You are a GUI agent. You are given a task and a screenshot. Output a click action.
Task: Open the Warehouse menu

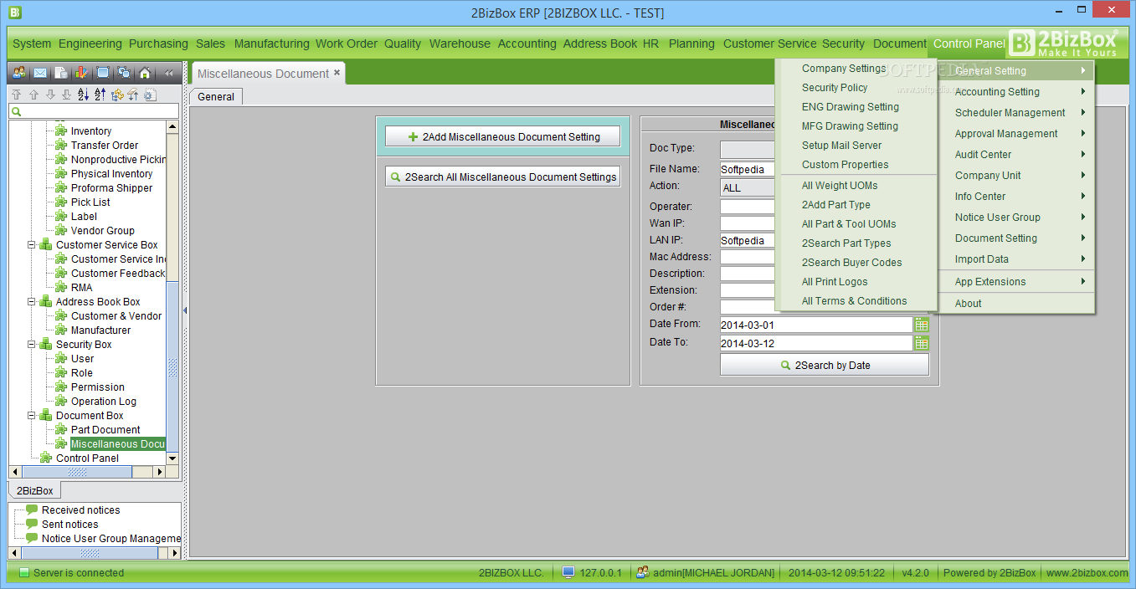point(460,44)
